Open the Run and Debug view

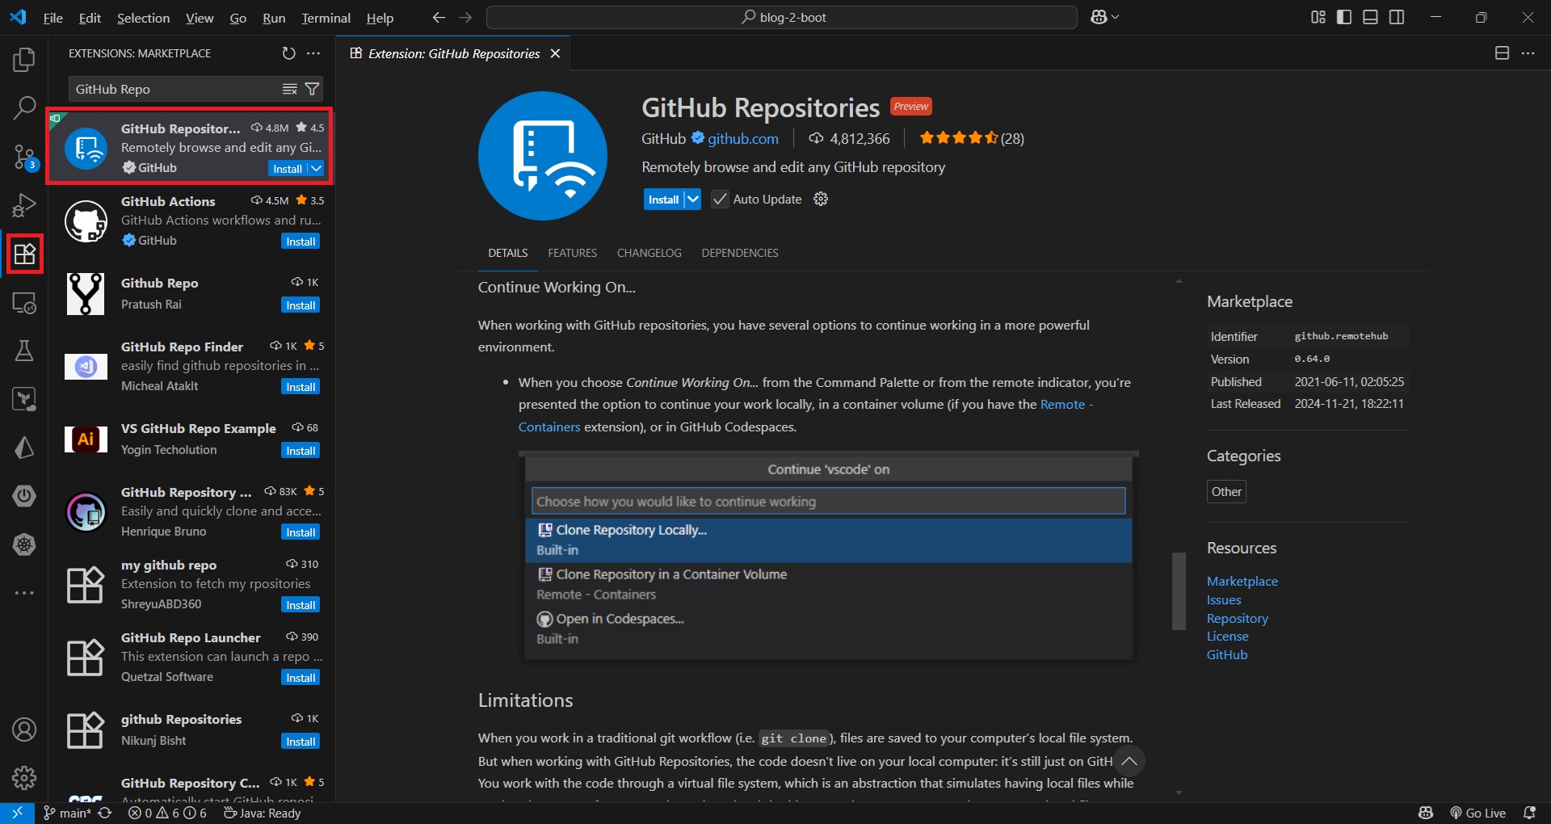click(24, 205)
